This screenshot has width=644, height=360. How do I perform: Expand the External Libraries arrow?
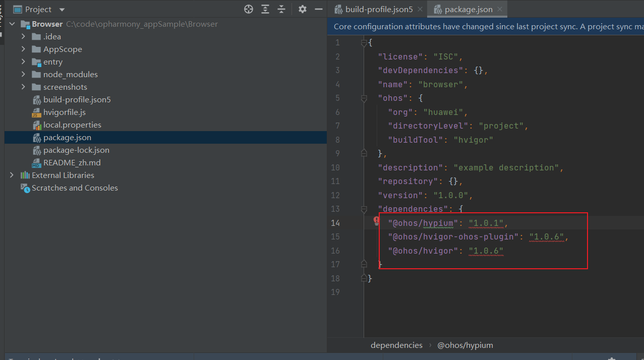pos(12,175)
